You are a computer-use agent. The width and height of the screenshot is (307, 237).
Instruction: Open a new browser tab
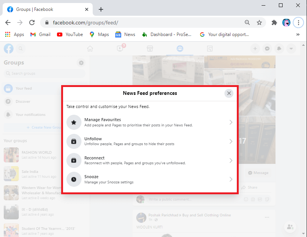(101, 9)
